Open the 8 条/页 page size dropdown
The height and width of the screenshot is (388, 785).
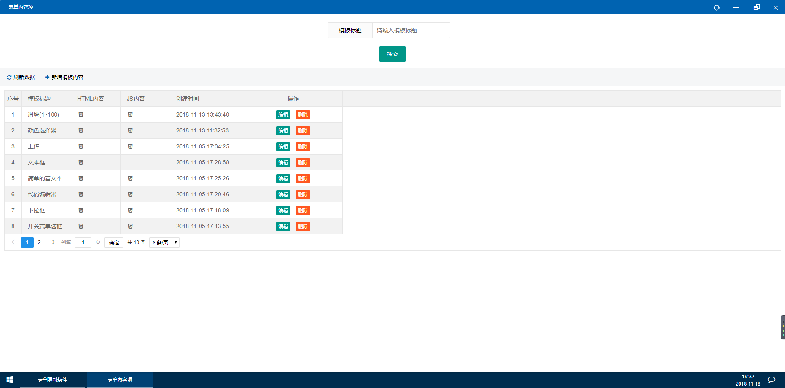point(164,242)
